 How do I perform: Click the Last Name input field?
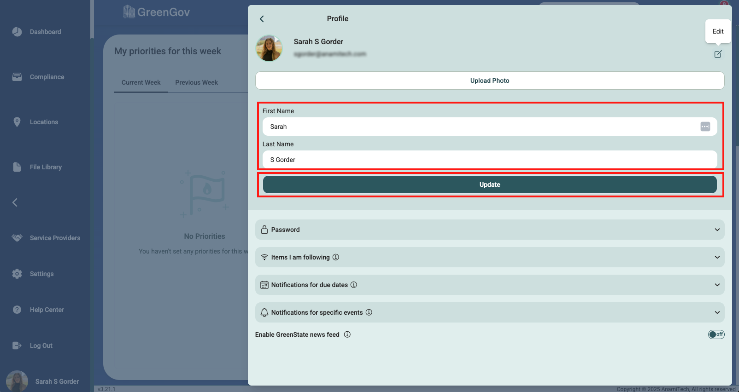point(489,160)
